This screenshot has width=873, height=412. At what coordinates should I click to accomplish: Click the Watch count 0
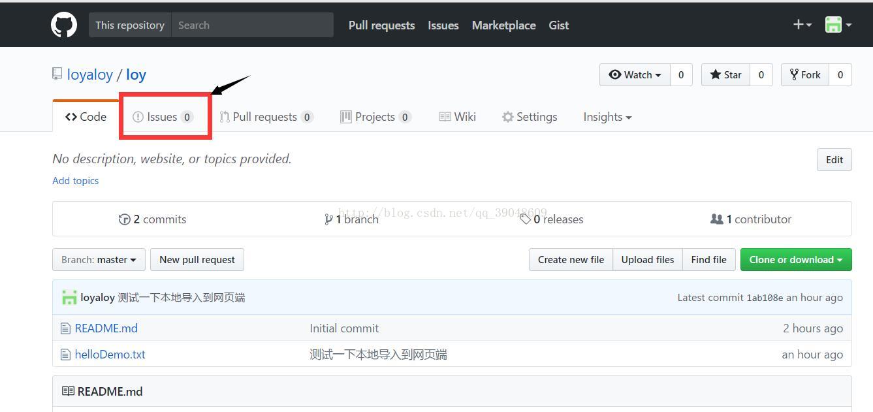pos(681,74)
